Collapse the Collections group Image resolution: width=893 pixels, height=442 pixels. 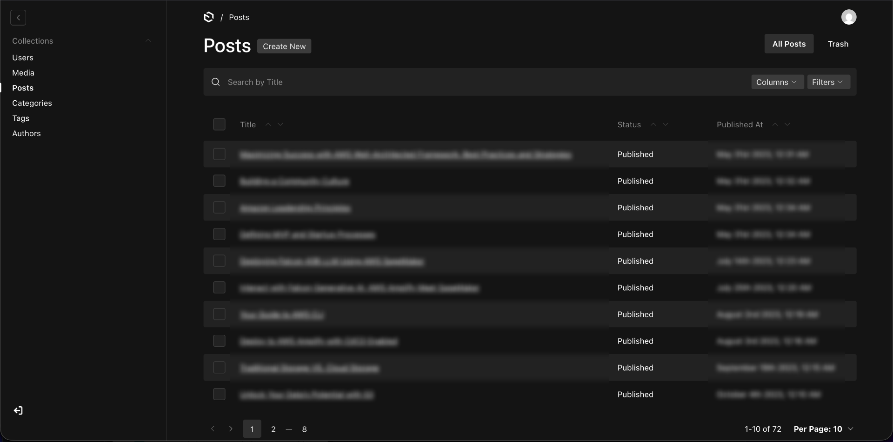coord(148,41)
